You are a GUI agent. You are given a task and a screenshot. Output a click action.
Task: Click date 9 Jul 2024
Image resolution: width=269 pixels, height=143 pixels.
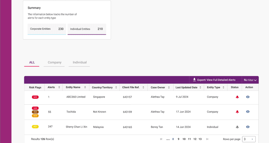(182, 97)
